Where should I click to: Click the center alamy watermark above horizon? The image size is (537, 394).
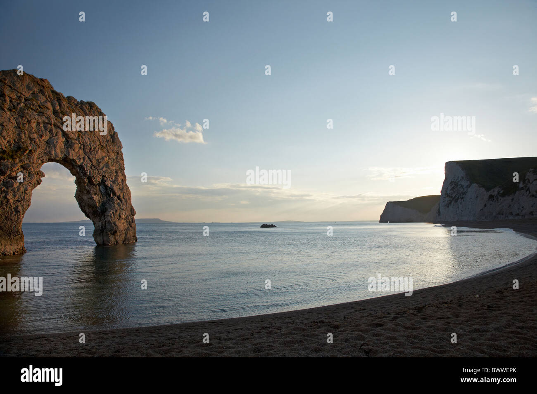pyautogui.click(x=268, y=178)
